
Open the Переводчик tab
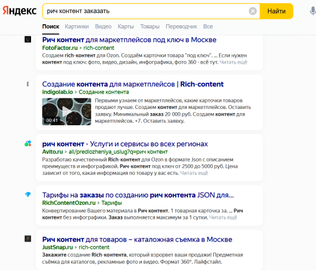181,26
